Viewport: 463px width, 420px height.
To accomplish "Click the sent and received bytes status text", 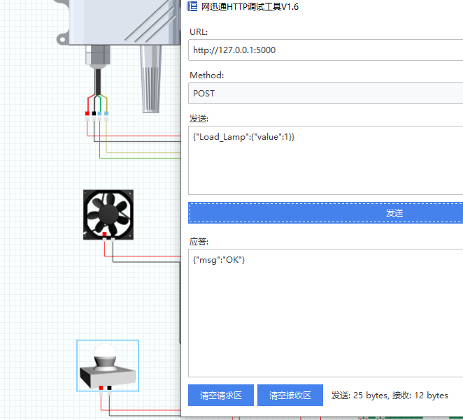I will (x=390, y=396).
